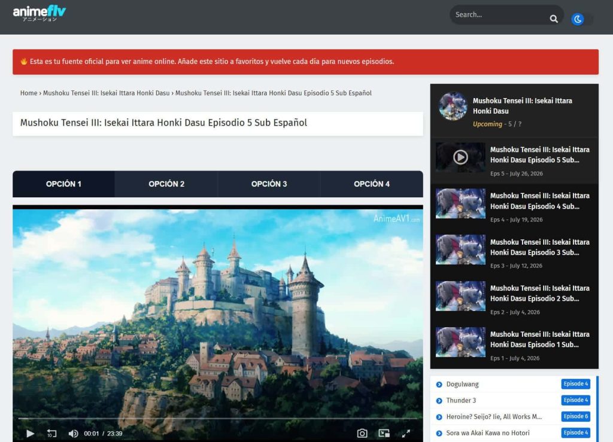
Task: Click the Episodio 5 breadcrumb text
Action: coord(273,93)
